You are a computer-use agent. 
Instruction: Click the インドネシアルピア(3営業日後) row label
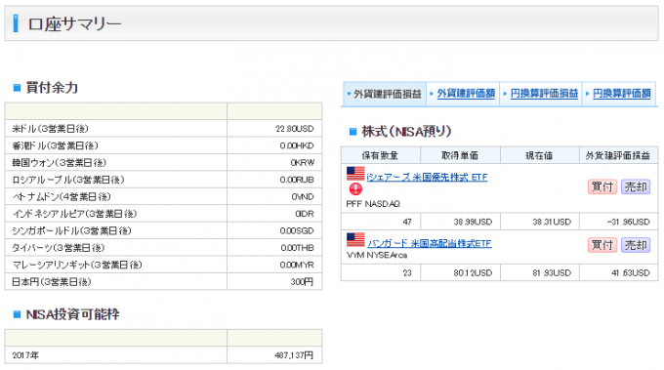pos(74,214)
